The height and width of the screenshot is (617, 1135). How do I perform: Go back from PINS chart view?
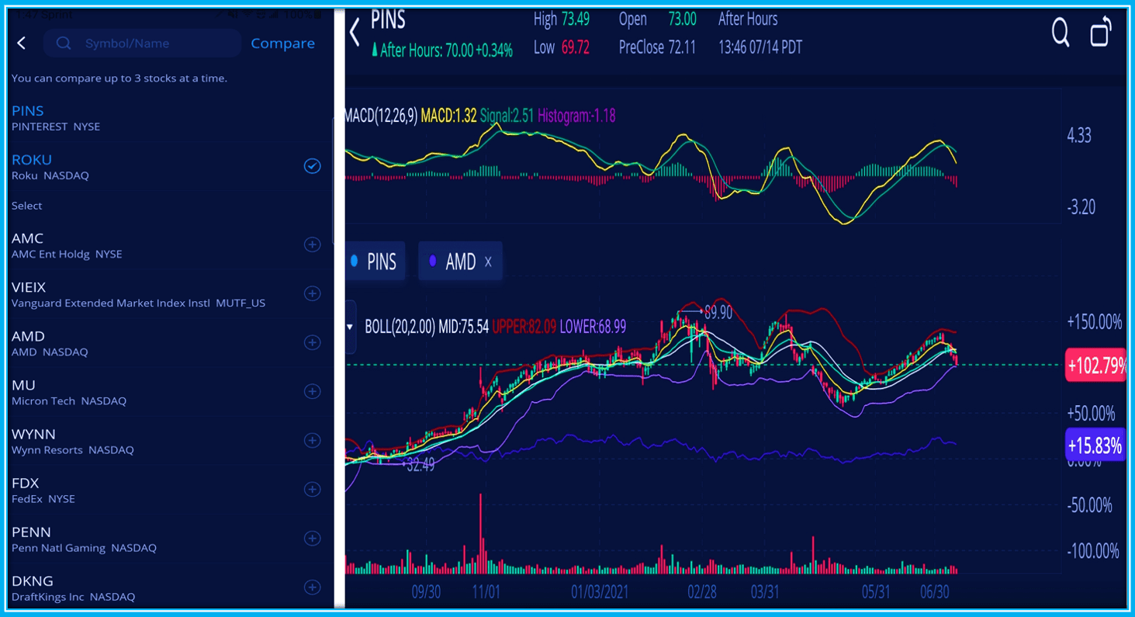coord(355,32)
